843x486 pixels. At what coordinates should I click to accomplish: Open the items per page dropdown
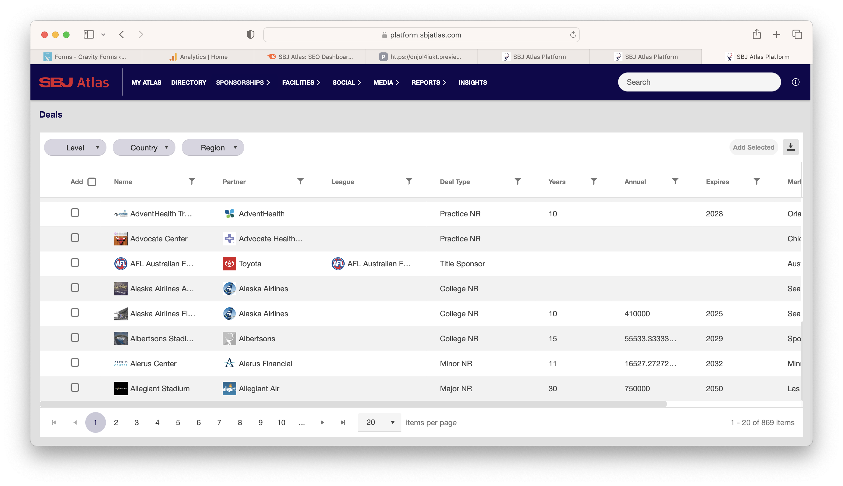tap(379, 422)
